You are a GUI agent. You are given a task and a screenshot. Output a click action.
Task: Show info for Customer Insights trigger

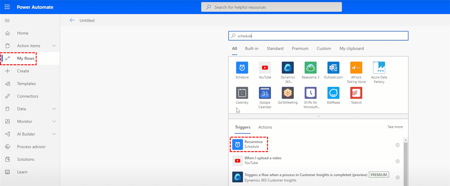(397, 177)
